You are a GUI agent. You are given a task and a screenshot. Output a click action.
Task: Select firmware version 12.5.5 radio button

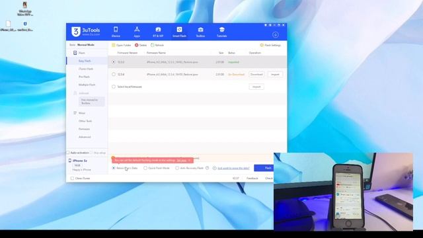click(x=114, y=62)
